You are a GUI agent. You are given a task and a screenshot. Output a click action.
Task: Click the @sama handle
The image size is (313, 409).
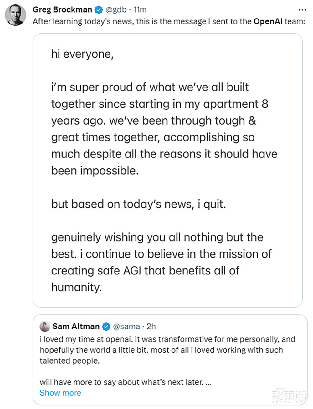point(126,327)
